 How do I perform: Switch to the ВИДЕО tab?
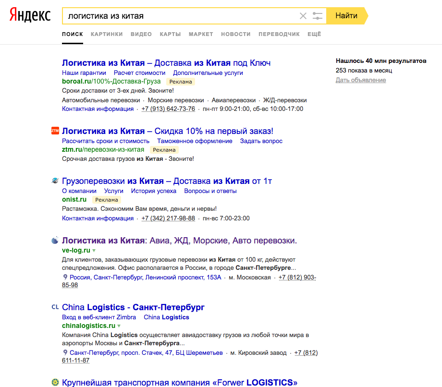pyautogui.click(x=141, y=34)
